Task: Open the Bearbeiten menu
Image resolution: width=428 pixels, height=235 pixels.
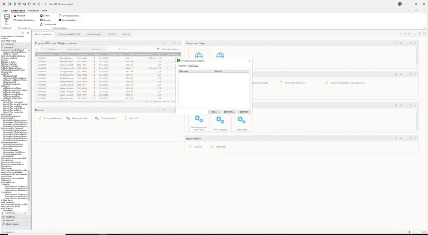Action: coord(34,11)
